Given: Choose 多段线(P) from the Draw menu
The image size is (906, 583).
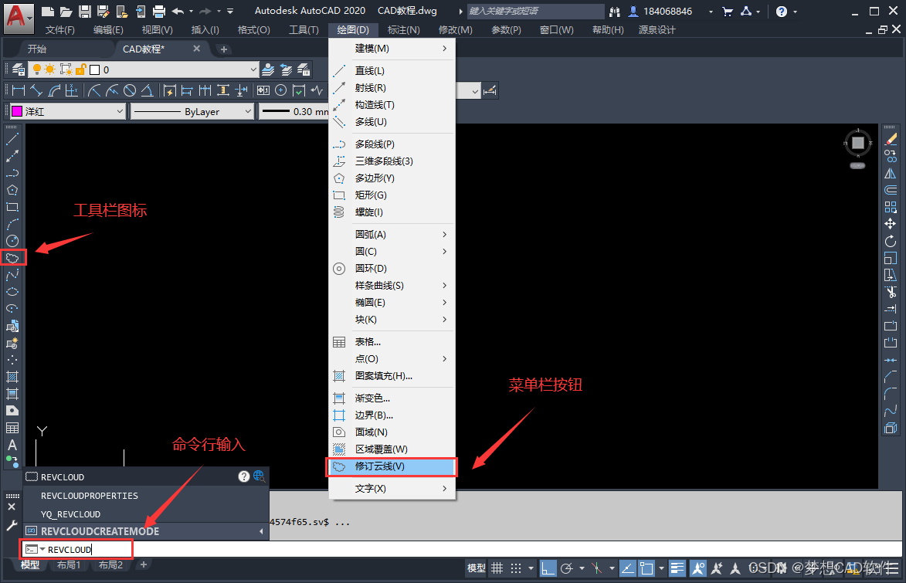Looking at the screenshot, I should pyautogui.click(x=392, y=144).
